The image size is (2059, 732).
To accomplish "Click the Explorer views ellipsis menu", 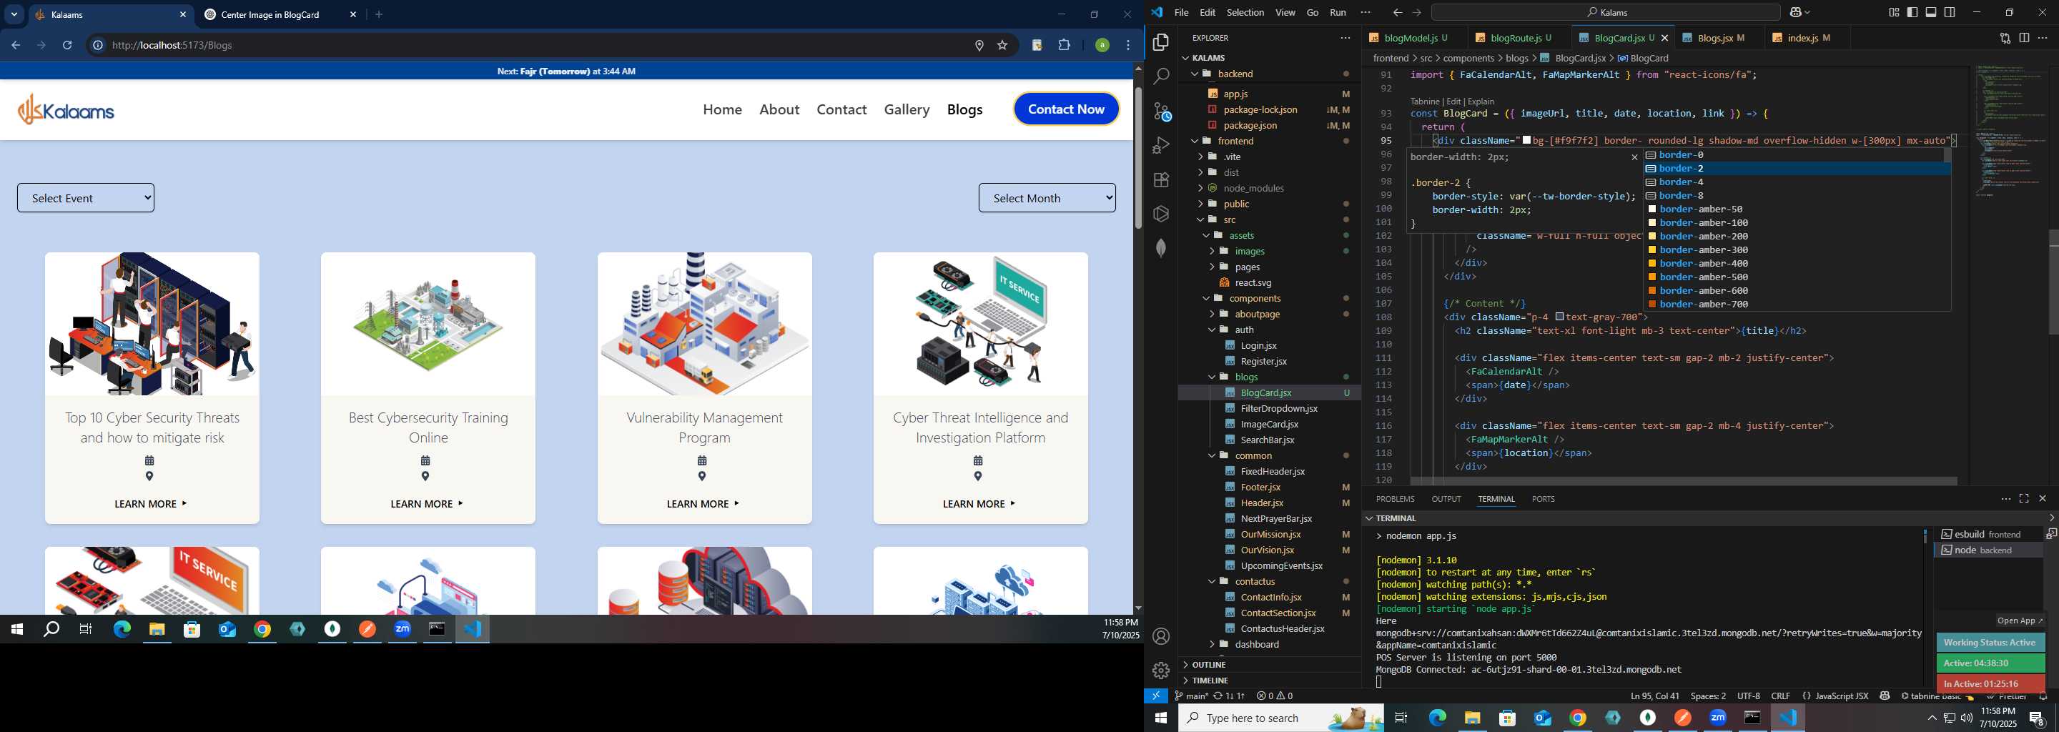I will [1345, 38].
